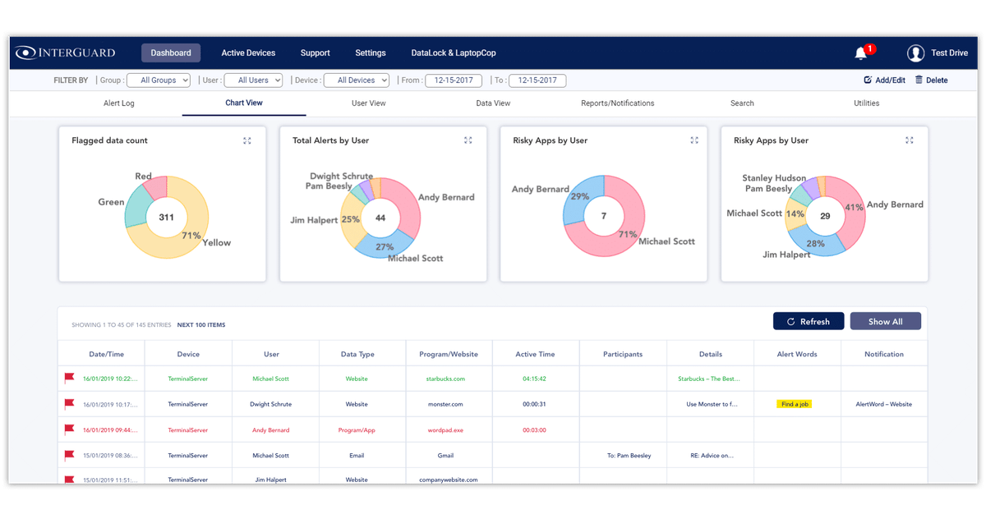Open the Support menu
This screenshot has width=986, height=519.
pyautogui.click(x=315, y=53)
